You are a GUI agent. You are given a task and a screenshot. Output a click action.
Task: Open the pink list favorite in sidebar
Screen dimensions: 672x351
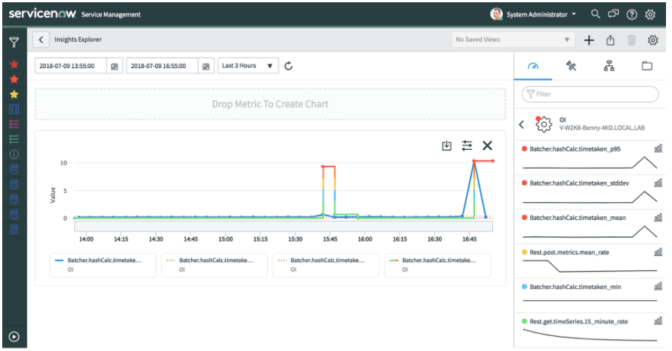[x=14, y=124]
